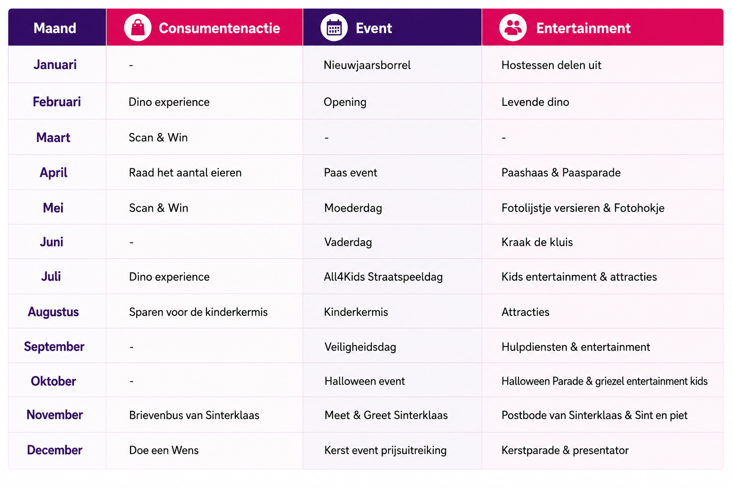Click the people icon beside Entertainment
This screenshot has width=732, height=488.
click(x=513, y=28)
